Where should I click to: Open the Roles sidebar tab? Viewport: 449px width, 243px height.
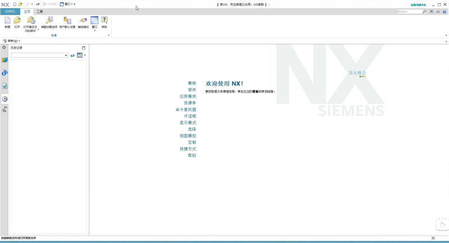[4, 110]
